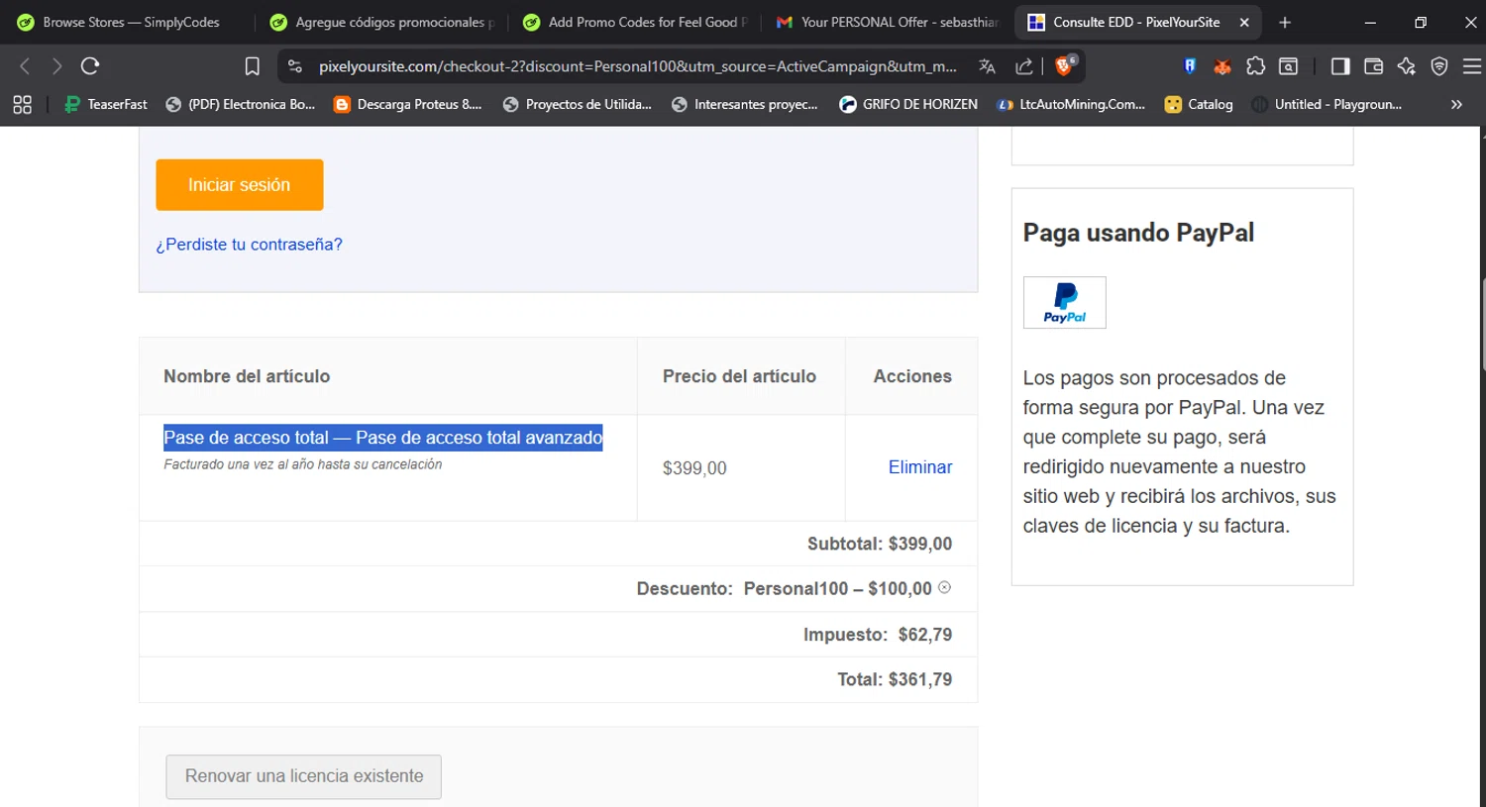Open the tab search icon

(1289, 66)
